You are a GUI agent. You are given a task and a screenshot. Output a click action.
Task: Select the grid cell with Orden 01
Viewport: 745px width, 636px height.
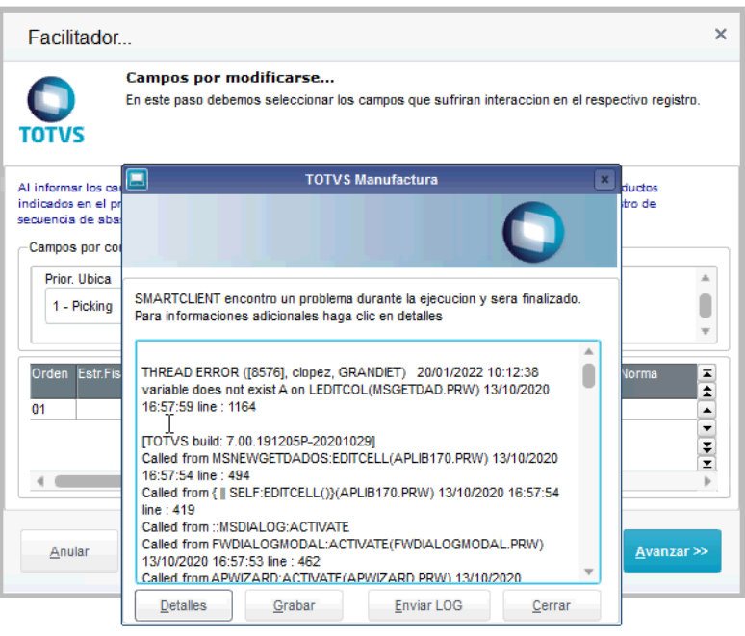53,409
